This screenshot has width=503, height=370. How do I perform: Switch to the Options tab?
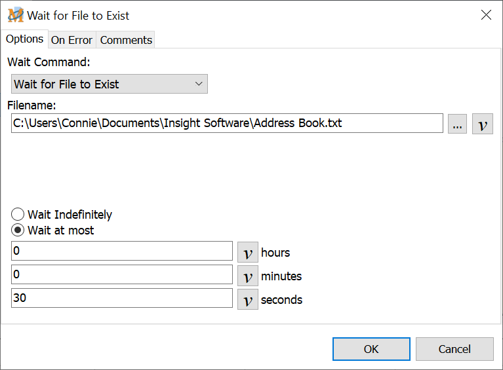coord(24,39)
